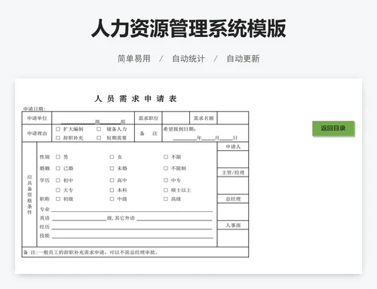Click the 技能 blank line field
Image resolution: width=377 pixels, height=289 pixels.
coord(132,235)
